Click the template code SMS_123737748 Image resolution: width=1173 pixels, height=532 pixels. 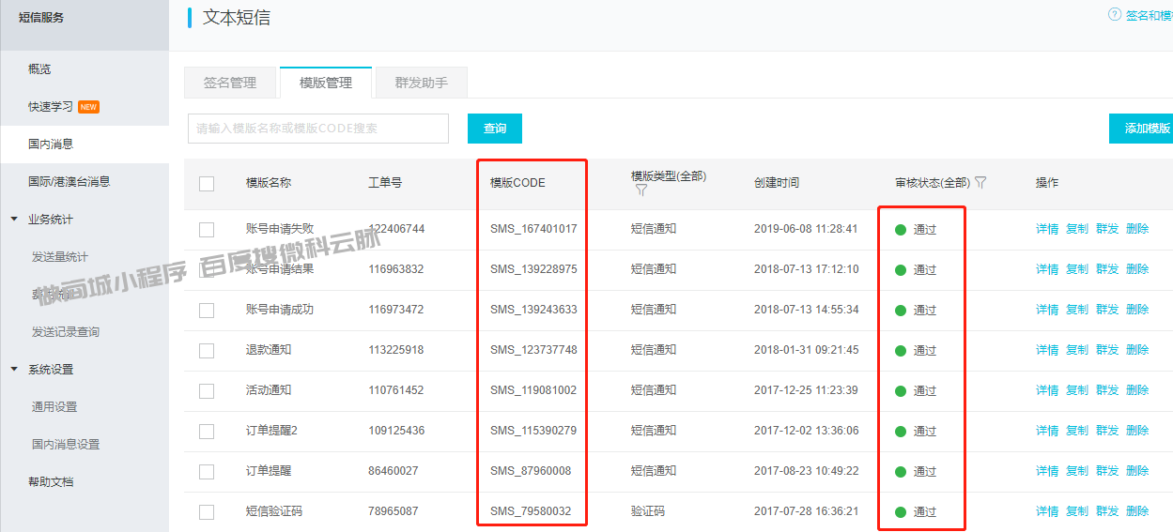tap(533, 350)
